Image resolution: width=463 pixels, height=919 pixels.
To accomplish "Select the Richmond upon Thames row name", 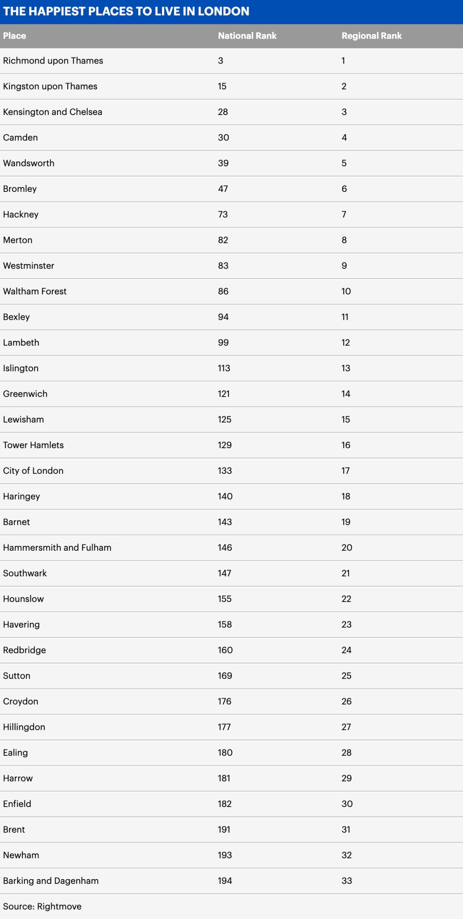I will point(53,61).
